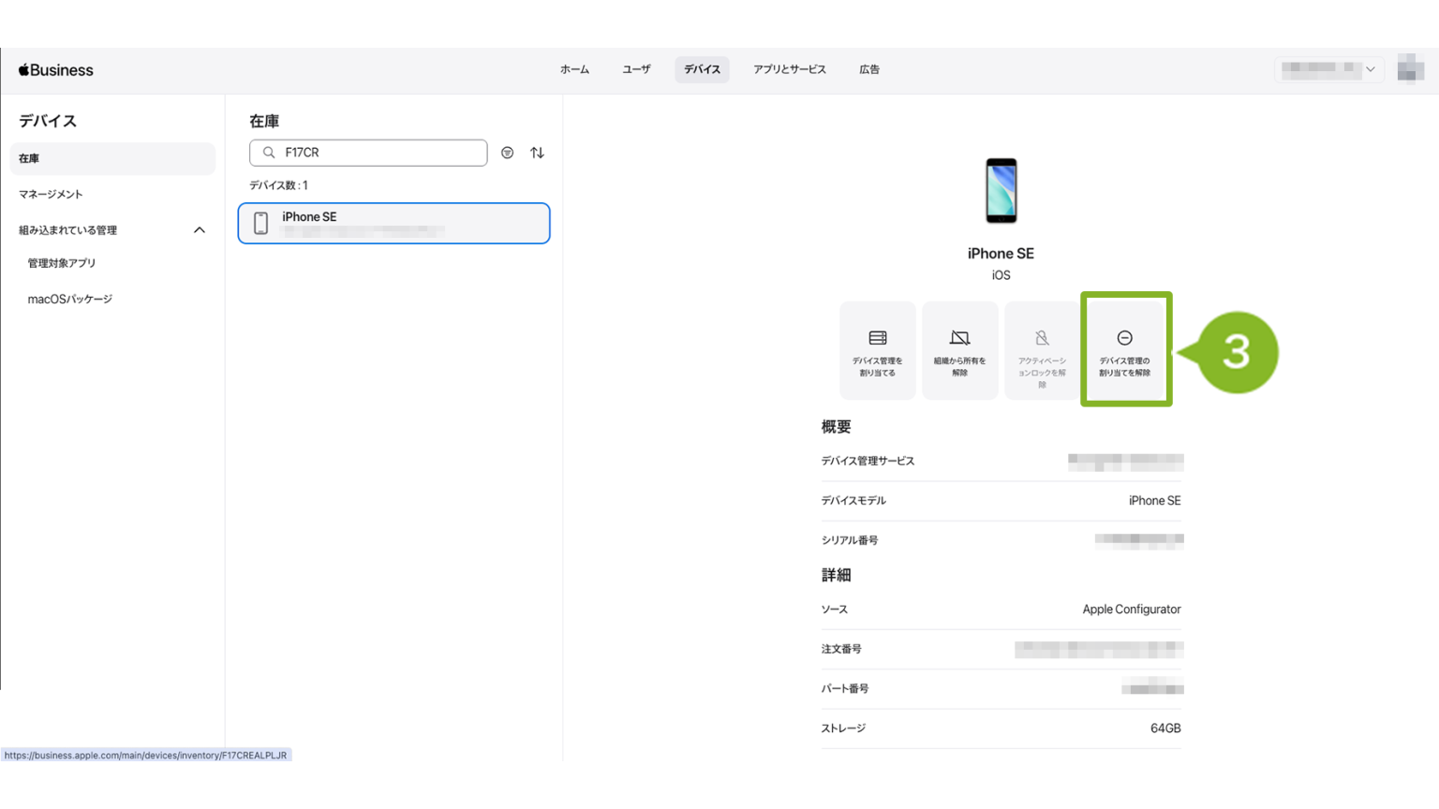Viewport: 1439px width, 809px height.
Task: Switch to the ユーザ tab
Action: 636,69
